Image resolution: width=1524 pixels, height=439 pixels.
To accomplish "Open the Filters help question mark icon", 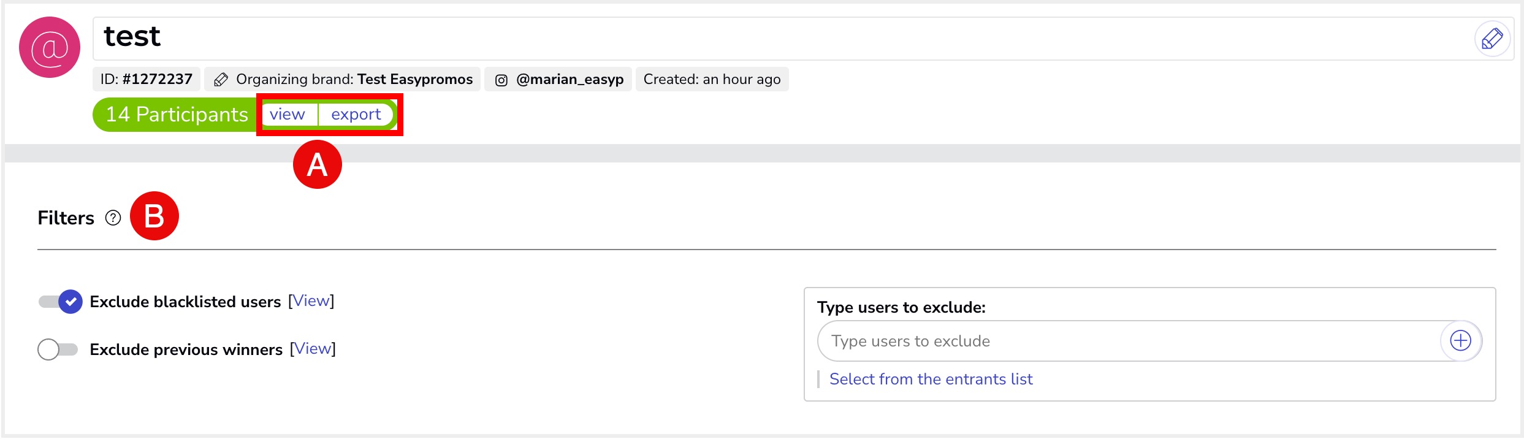I will (113, 218).
